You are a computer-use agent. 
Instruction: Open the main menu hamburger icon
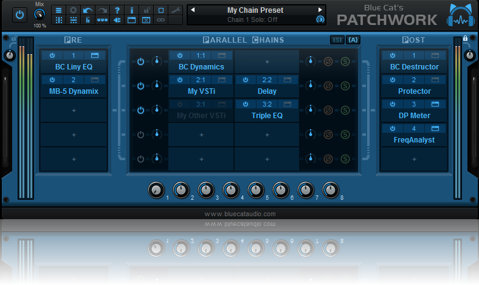tap(59, 10)
